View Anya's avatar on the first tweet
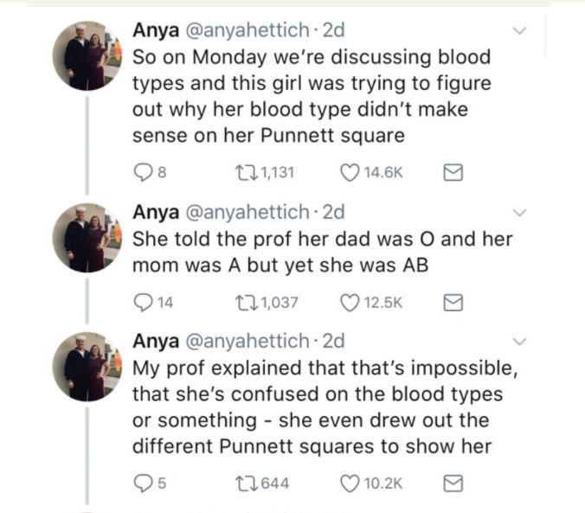Screen dimensions: 585x513 (86, 55)
